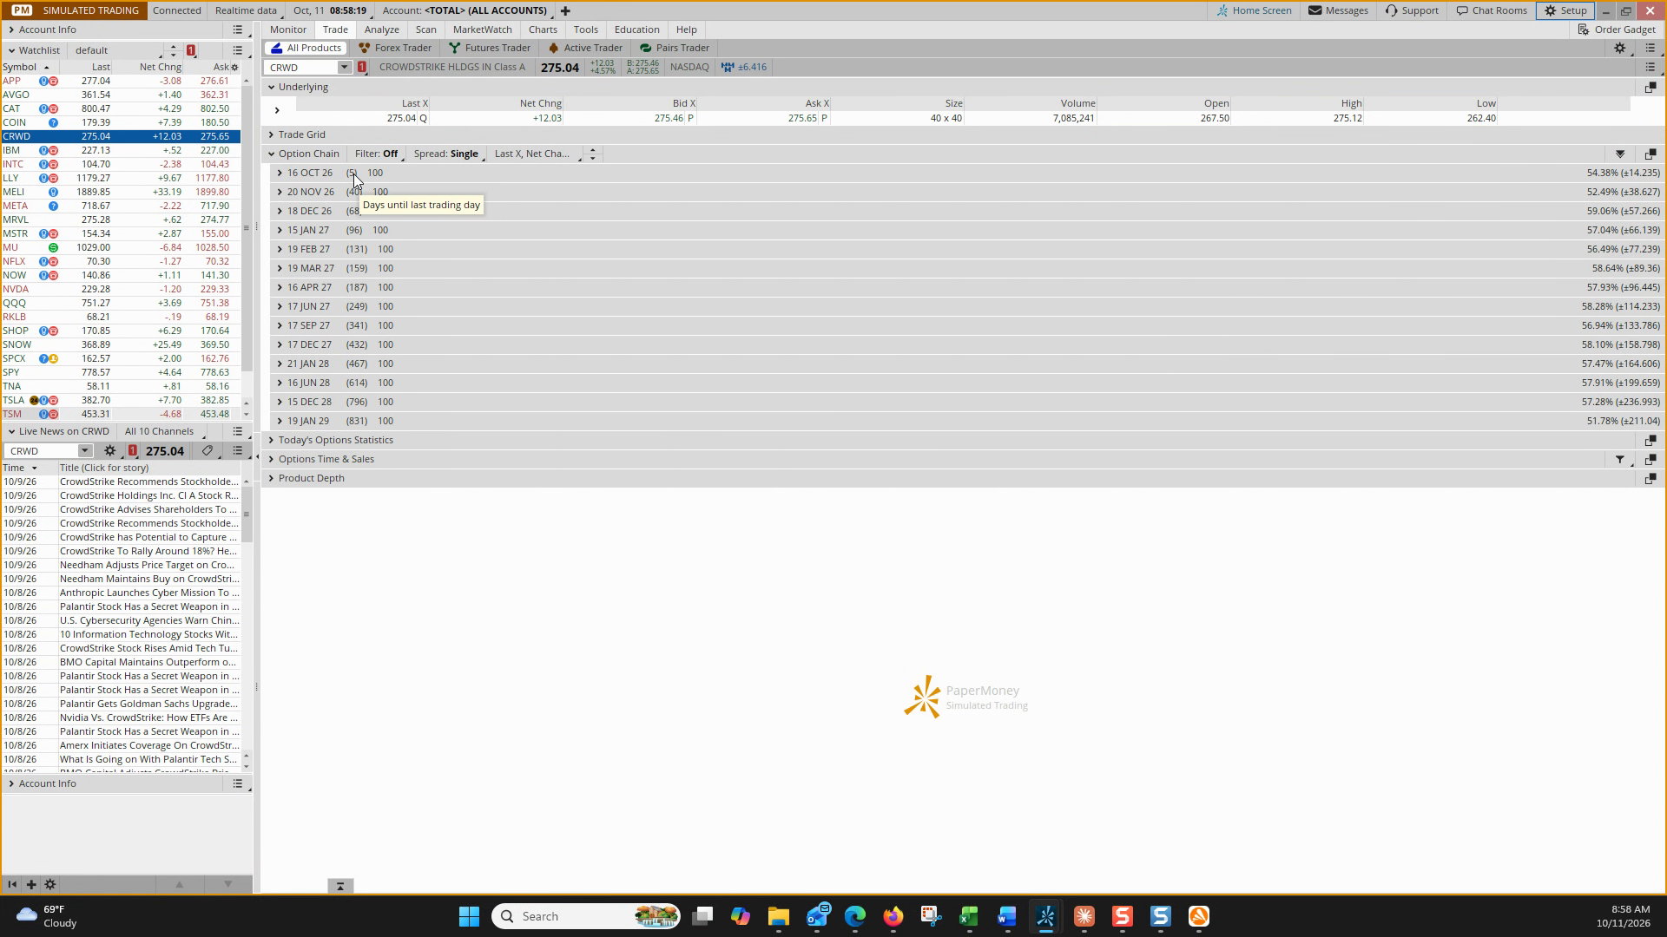Select the Pairs Trader sub-tab

tap(675, 49)
